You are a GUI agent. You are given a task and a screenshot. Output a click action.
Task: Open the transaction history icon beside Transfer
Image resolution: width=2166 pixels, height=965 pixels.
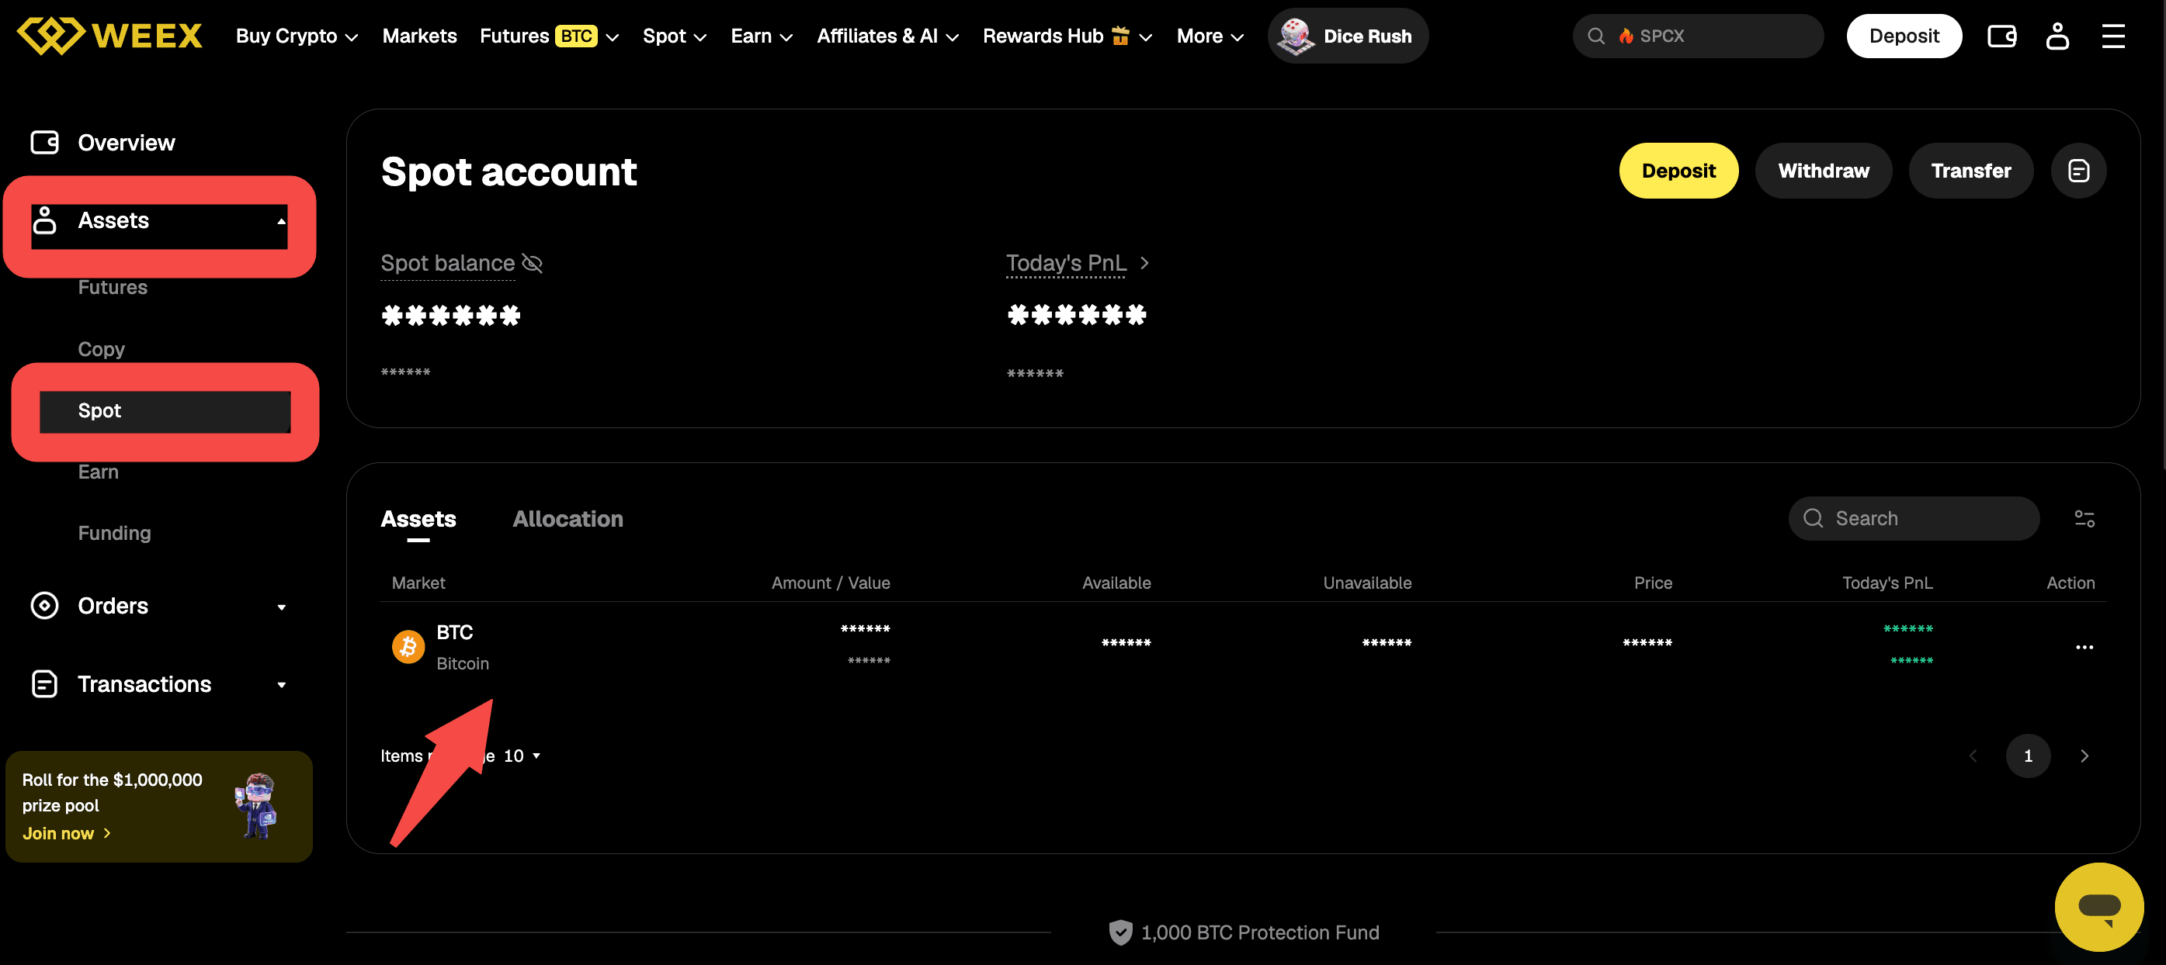2078,171
